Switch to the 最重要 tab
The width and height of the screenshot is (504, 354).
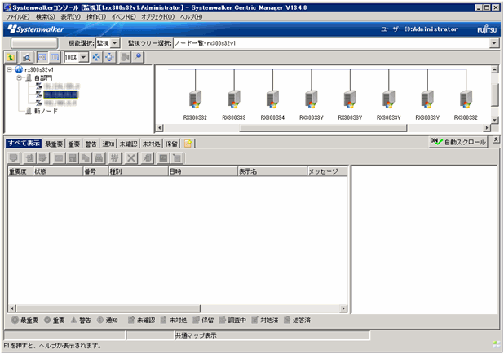pyautogui.click(x=55, y=144)
